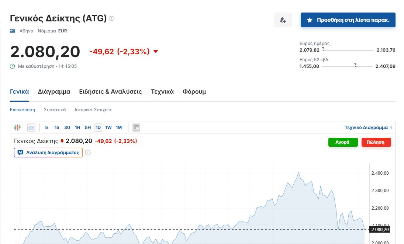
Task: Select the 5-minute chart interval
Action: pyautogui.click(x=46, y=128)
